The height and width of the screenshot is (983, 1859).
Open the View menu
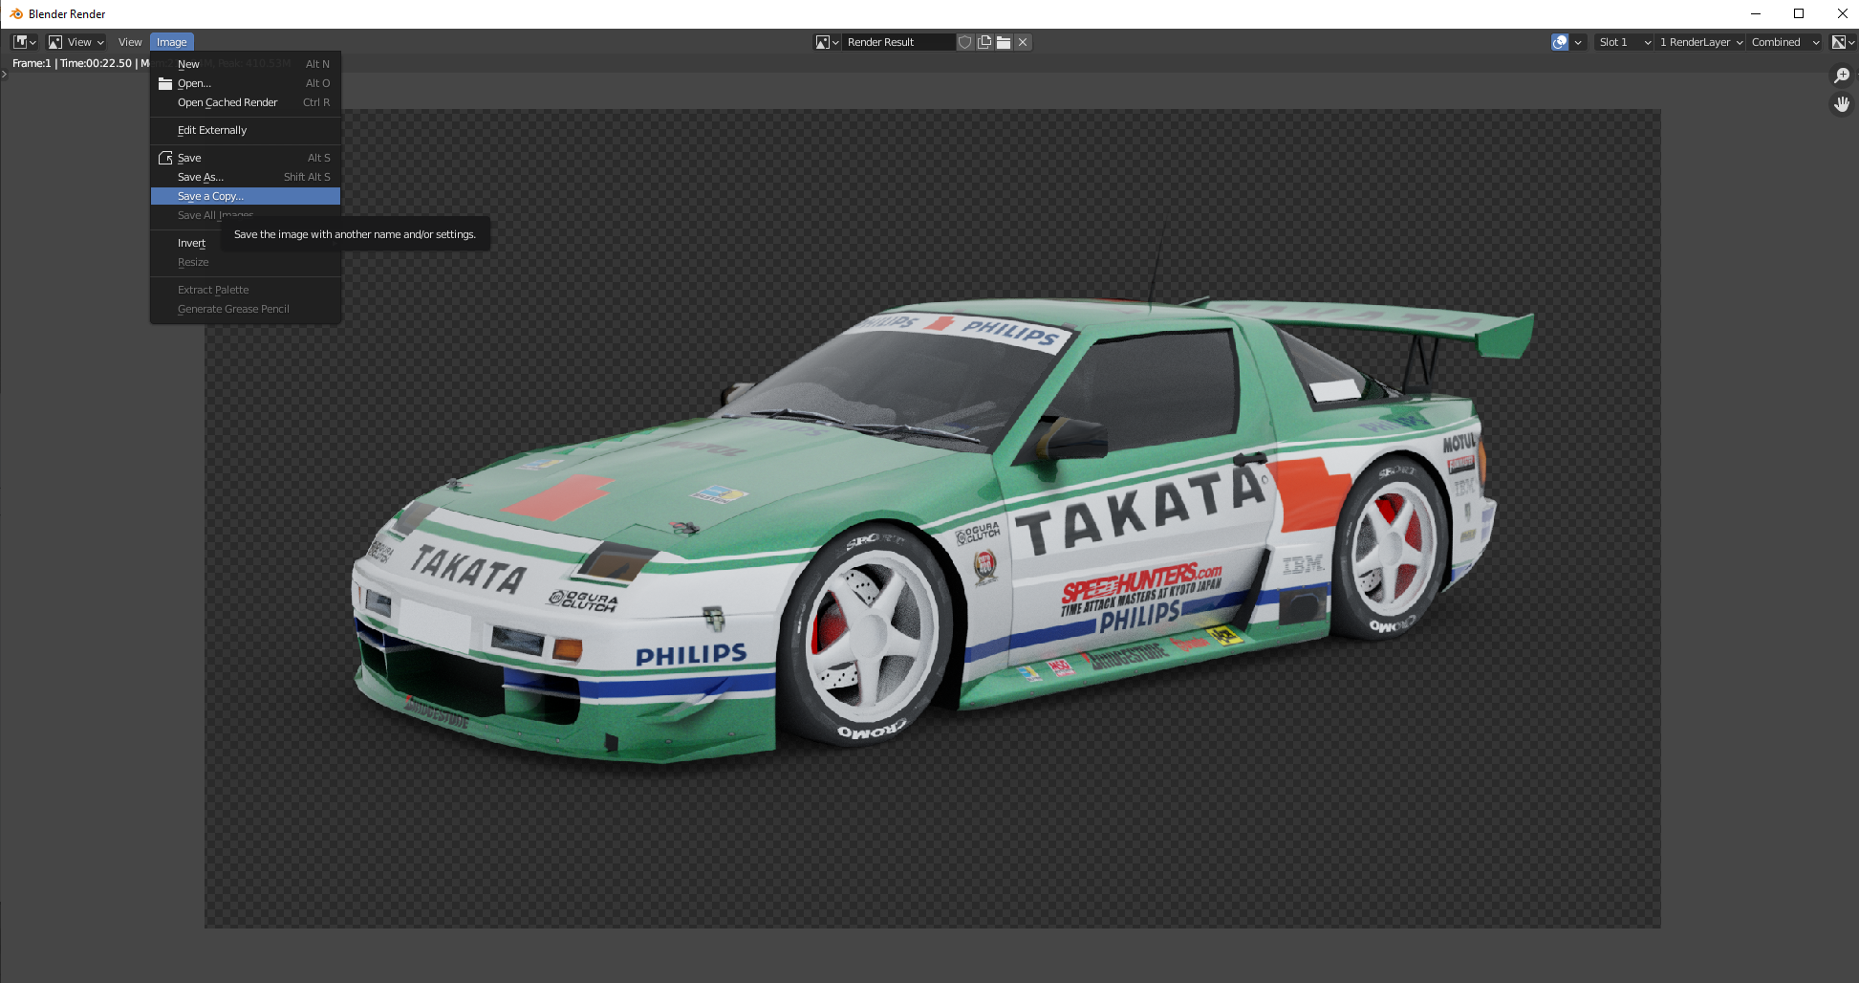tap(130, 42)
